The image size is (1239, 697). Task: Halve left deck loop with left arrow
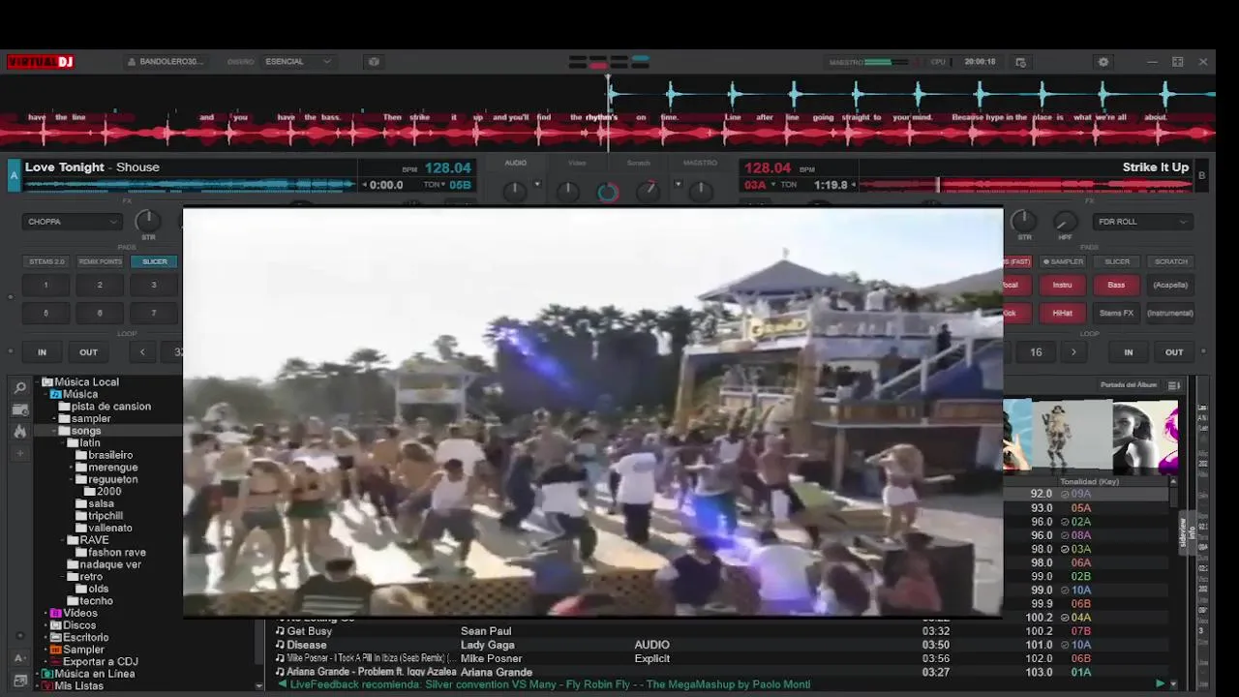pyautogui.click(x=142, y=352)
